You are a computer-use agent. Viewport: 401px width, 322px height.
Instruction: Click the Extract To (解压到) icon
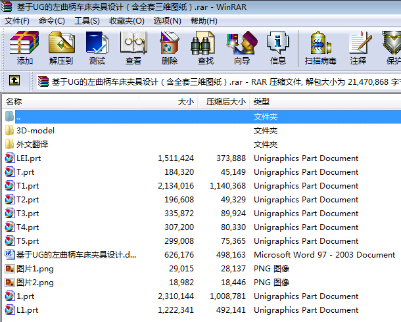(x=61, y=43)
